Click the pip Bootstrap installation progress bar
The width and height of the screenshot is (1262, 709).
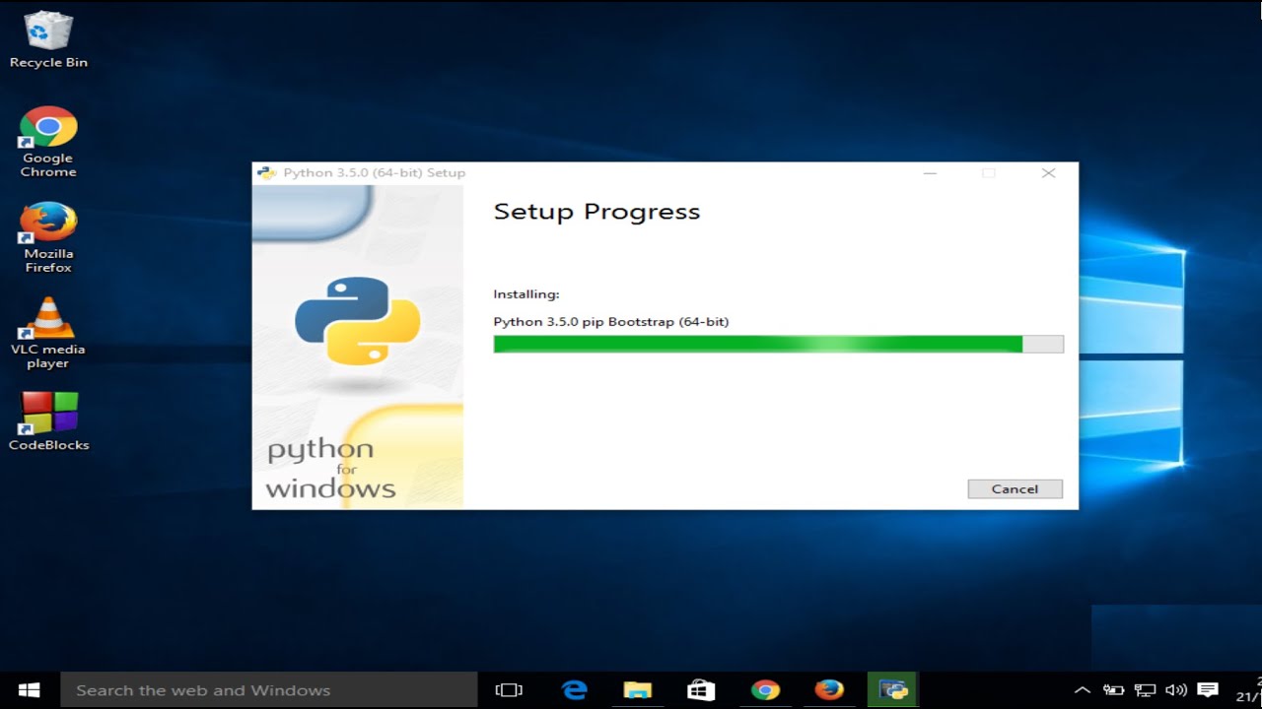(778, 344)
